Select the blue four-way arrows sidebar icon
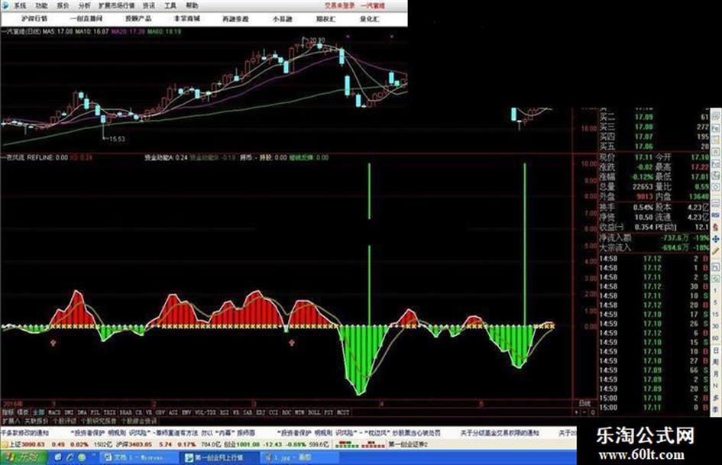The width and height of the screenshot is (722, 465). (716, 239)
